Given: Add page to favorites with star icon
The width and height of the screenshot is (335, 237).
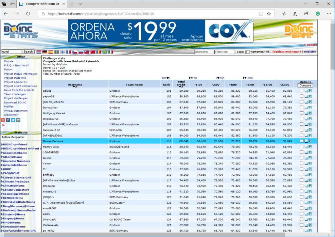Looking at the screenshot, I should point(269,14).
